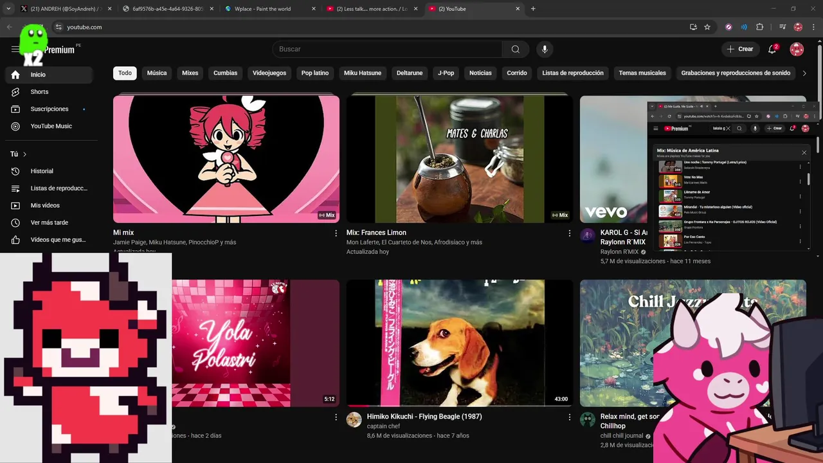Open the media controls icon in Chrome toolbar
Viewport: 823px width, 463px height.
(782, 27)
